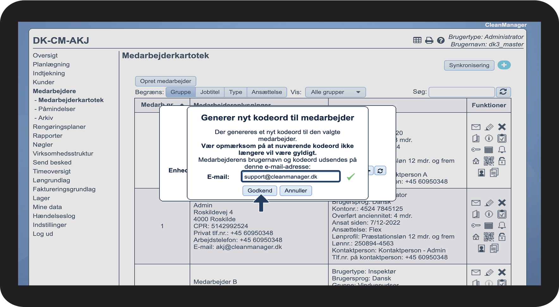The height and width of the screenshot is (307, 559).
Task: Click the portrait photo icon in the Admin employee row
Action: [481, 249]
